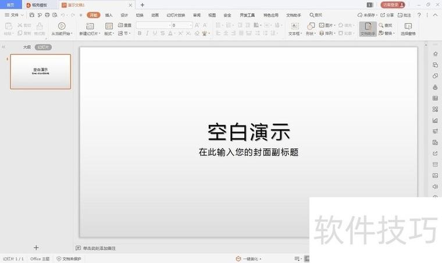Click the Paste clipboard icon

pyautogui.click(x=9, y=26)
